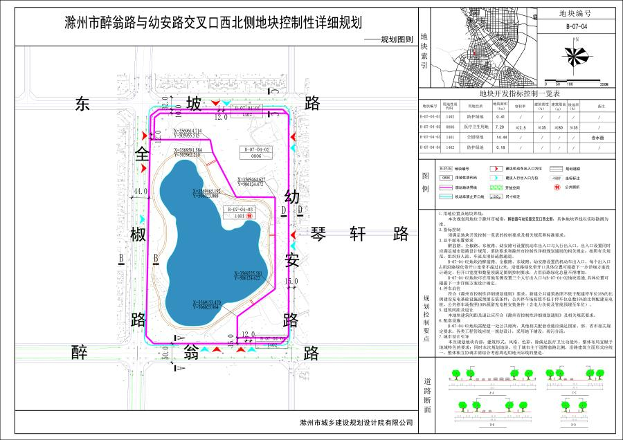Click the scale bar under the compass
The height and width of the screenshot is (440, 623).
point(573,81)
